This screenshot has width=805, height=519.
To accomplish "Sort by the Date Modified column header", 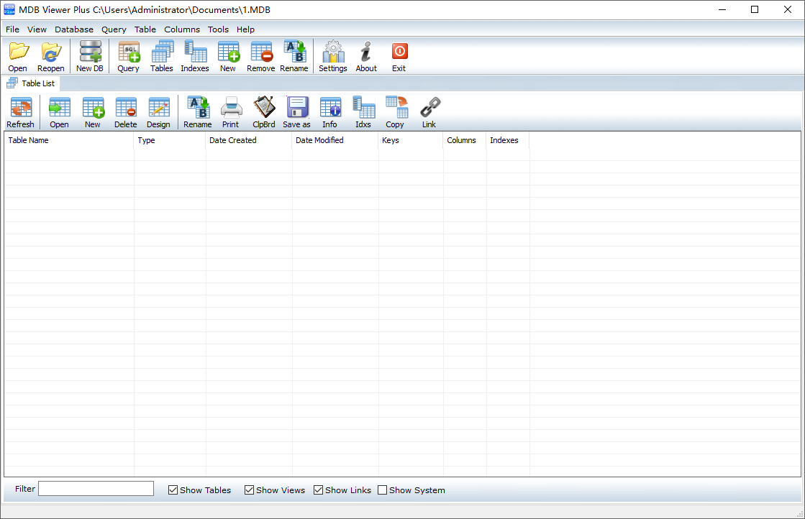I will tap(335, 140).
